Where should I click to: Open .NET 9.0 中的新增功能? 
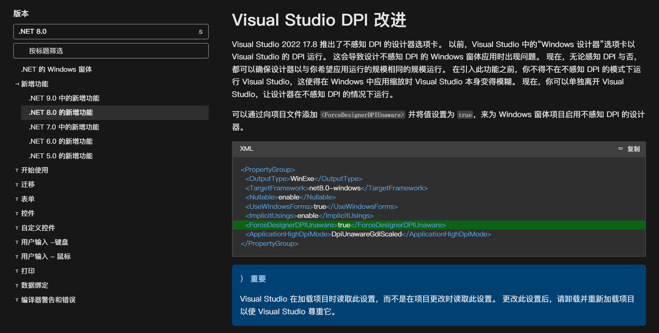pos(64,98)
